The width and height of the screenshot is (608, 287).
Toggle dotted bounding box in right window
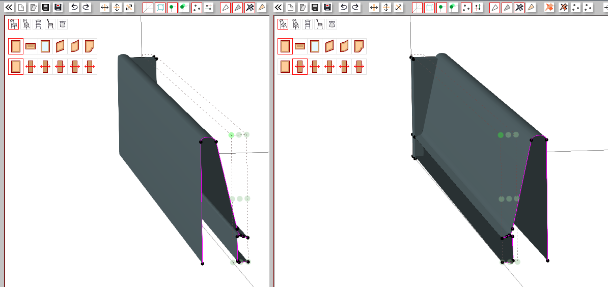[430, 8]
